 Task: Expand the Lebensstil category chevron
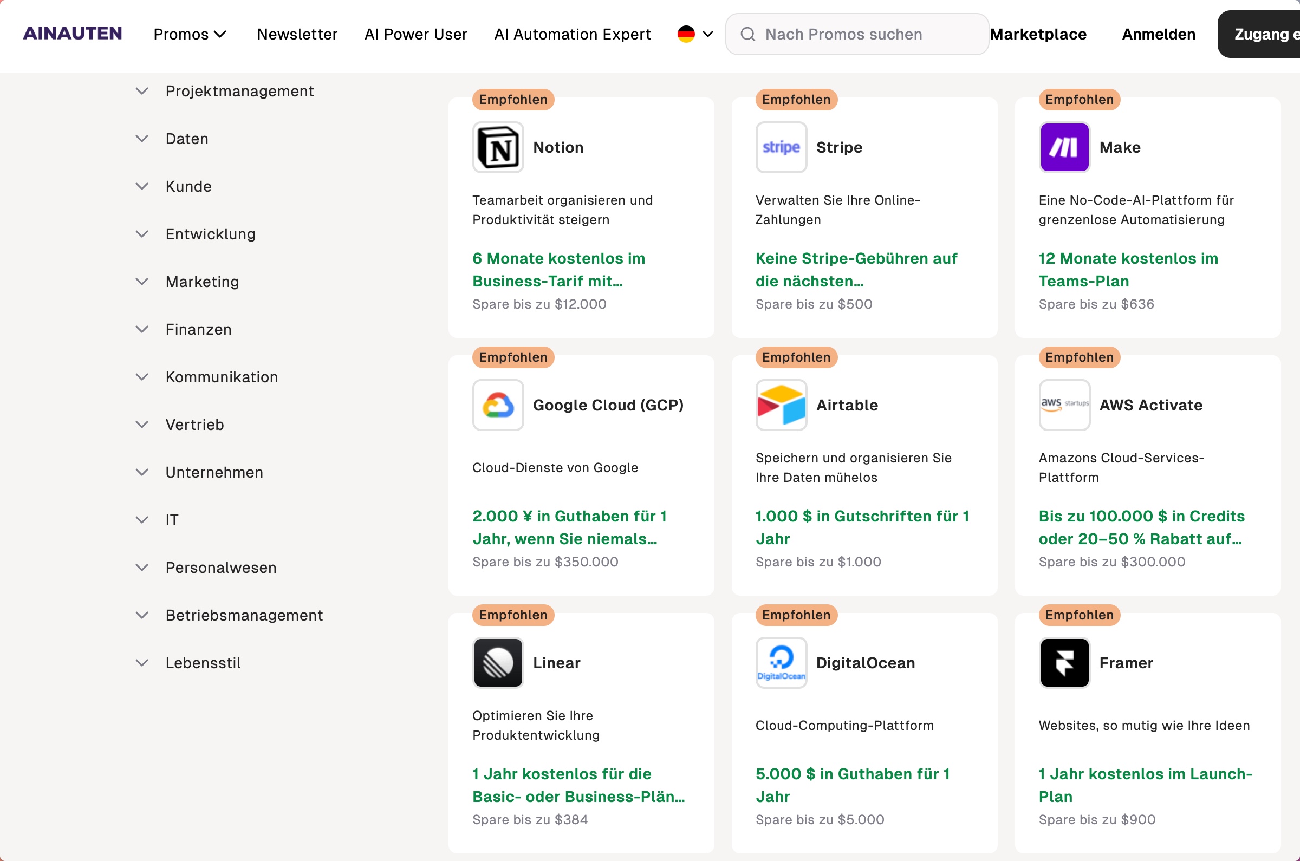pyautogui.click(x=142, y=663)
